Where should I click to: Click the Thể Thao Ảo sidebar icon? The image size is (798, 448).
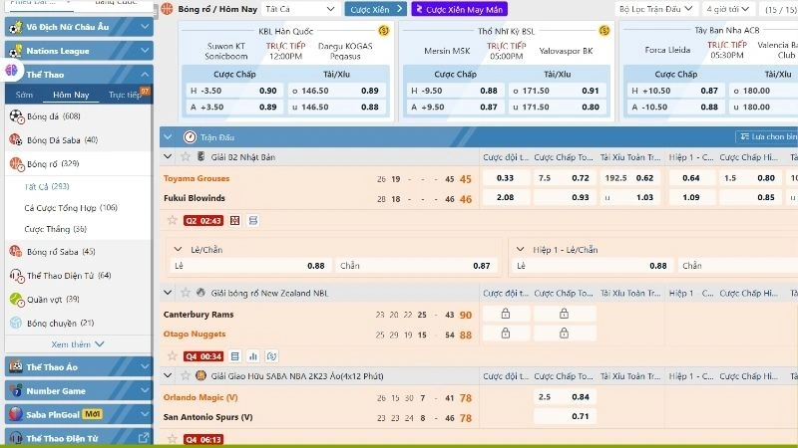click(x=16, y=366)
